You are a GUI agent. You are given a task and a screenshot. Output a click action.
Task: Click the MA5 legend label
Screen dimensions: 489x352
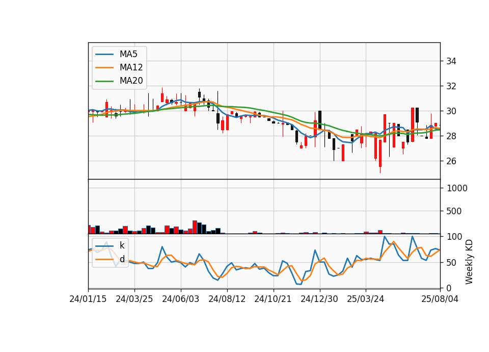point(128,54)
